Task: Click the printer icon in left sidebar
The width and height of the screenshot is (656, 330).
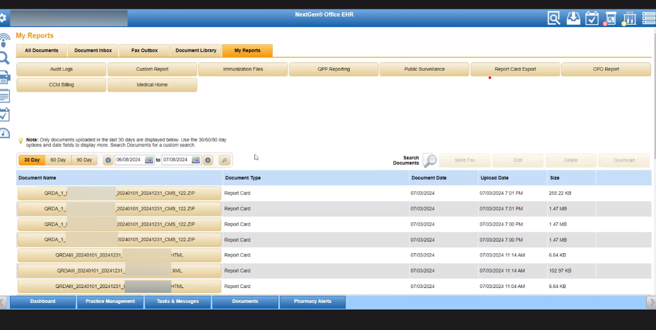Action: 4,77
